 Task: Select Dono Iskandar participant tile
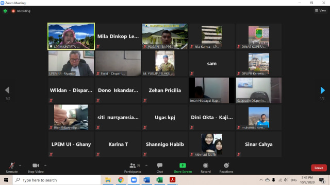click(118, 90)
